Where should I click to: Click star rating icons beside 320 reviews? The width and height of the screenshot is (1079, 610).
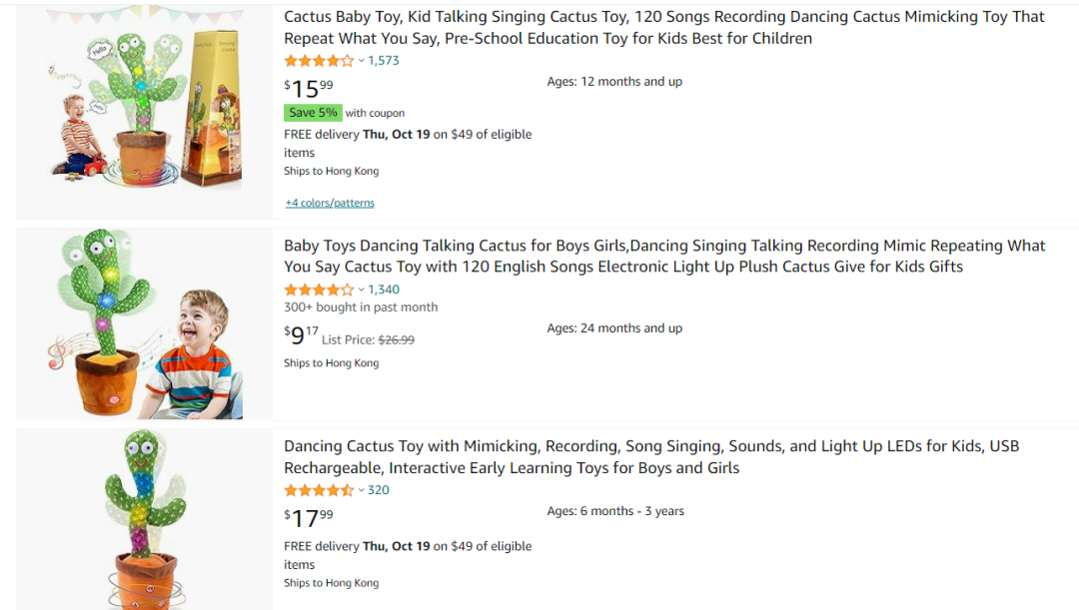[x=319, y=490]
